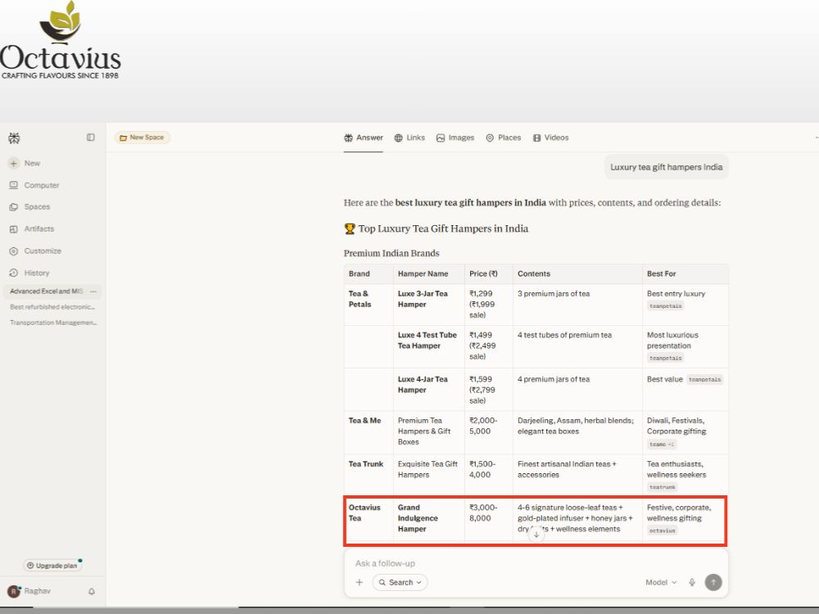Image resolution: width=819 pixels, height=614 pixels.
Task: Click the notifications bell icon
Action: click(x=92, y=592)
